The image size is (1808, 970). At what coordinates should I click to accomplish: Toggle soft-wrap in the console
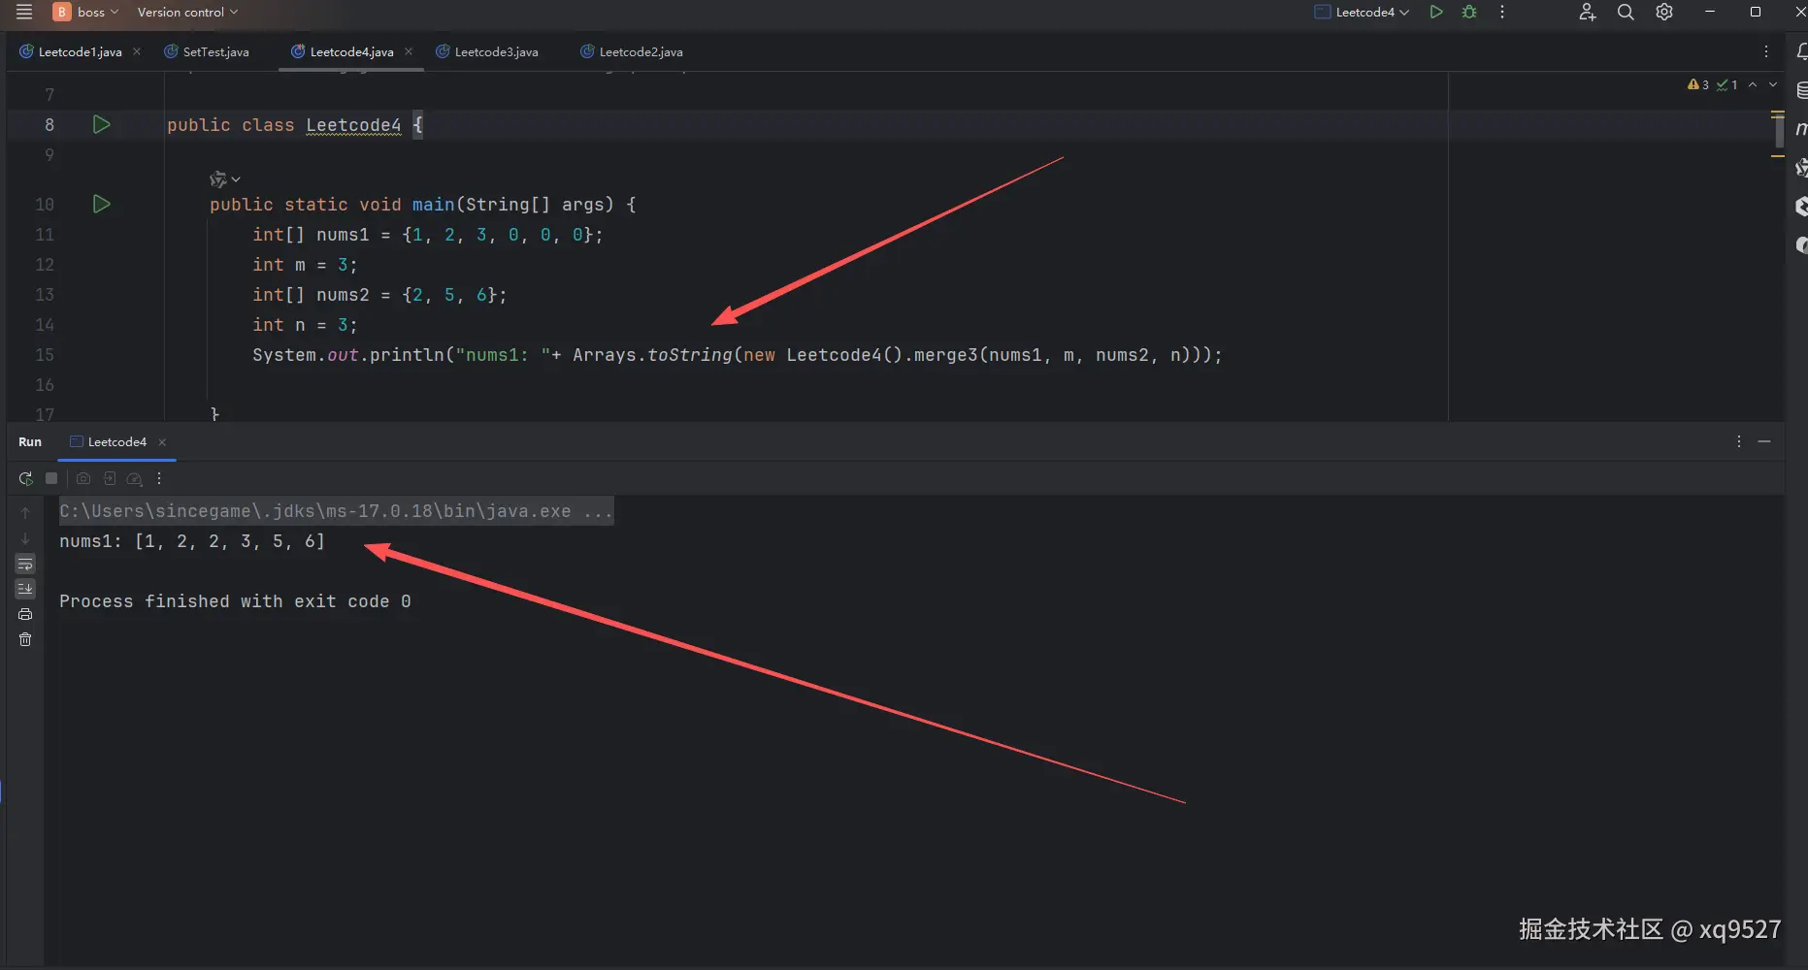coord(25,564)
